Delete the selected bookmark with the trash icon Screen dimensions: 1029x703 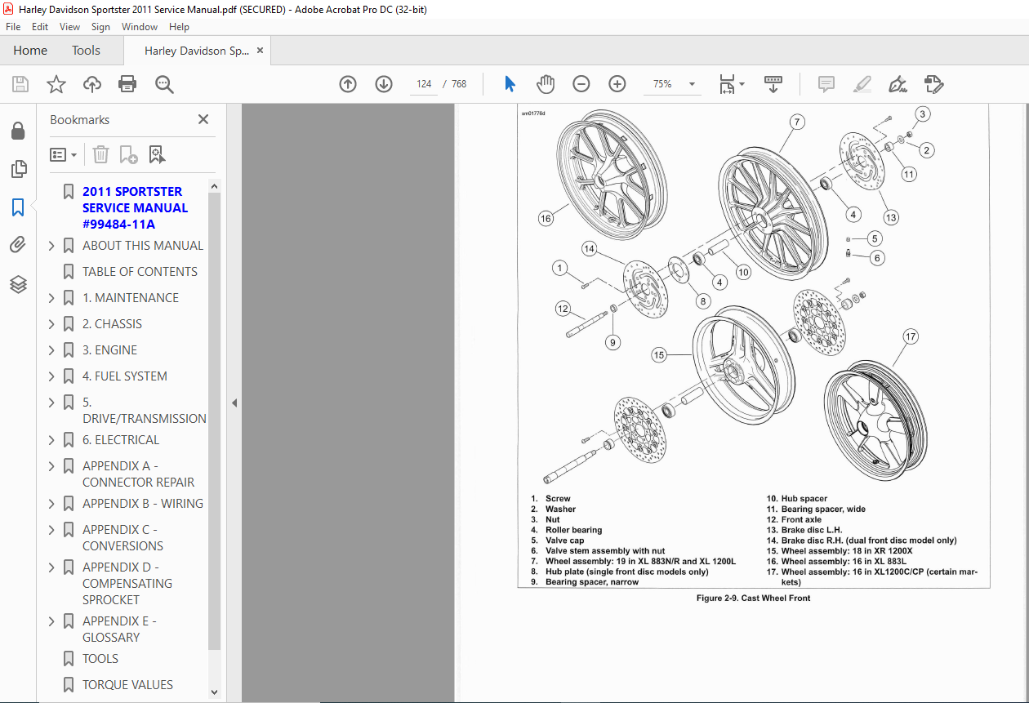(100, 154)
